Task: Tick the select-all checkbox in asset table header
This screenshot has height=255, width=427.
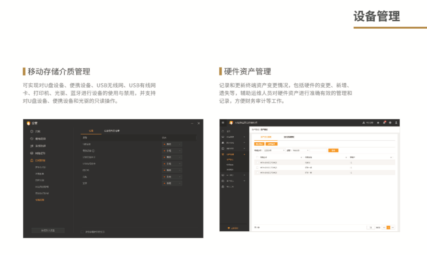Action: [x=257, y=157]
